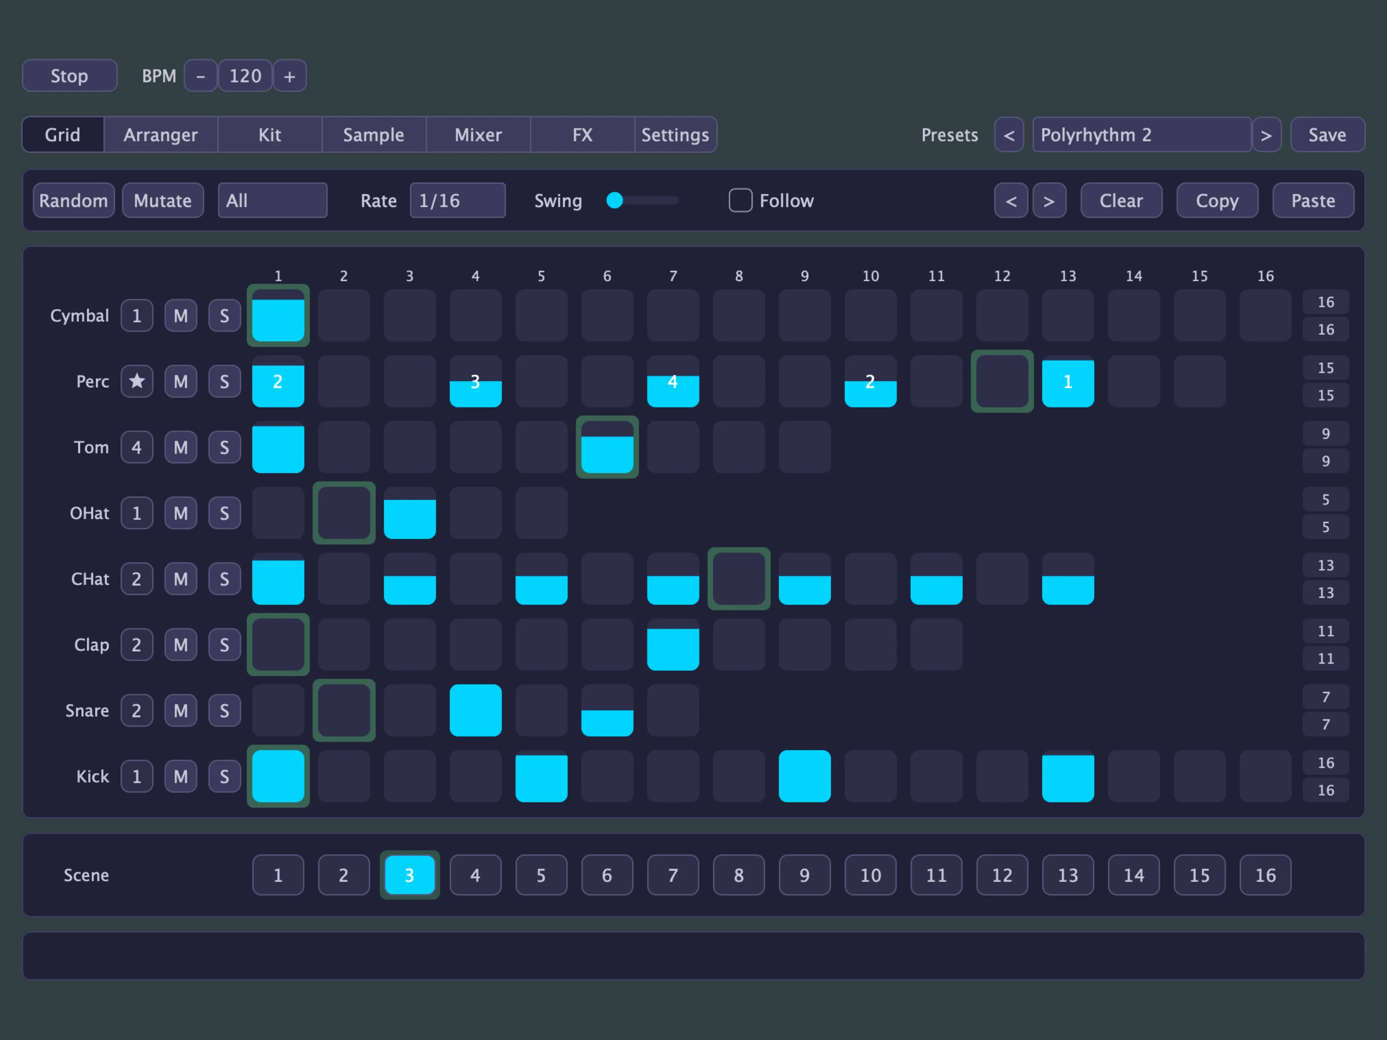Activate Kick step 5 cell
This screenshot has height=1040, width=1387.
[x=541, y=776]
